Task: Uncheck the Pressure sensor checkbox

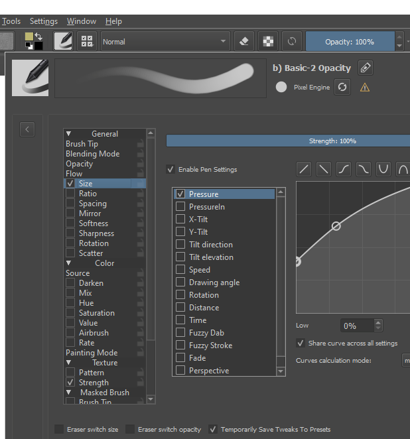Action: pyautogui.click(x=180, y=194)
